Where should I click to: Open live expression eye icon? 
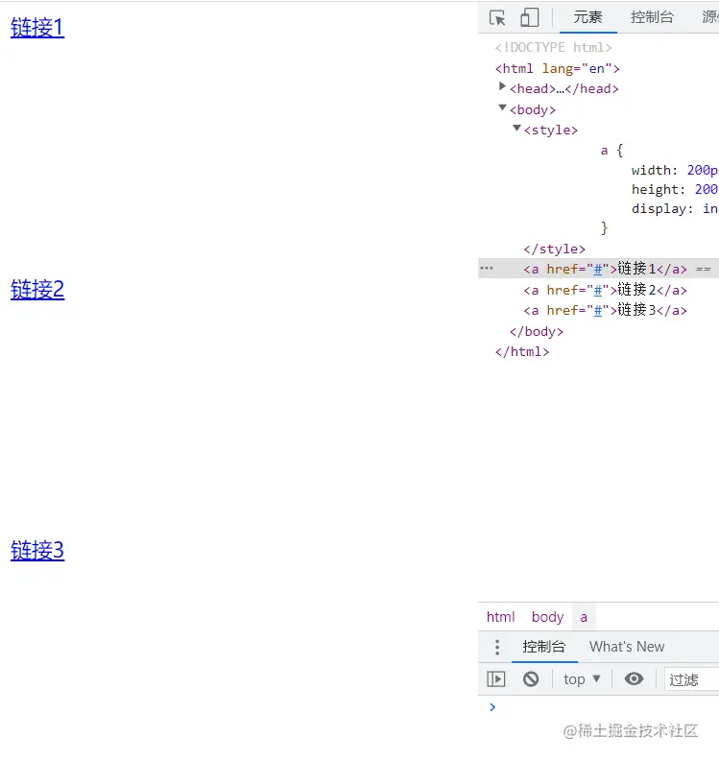coord(634,678)
